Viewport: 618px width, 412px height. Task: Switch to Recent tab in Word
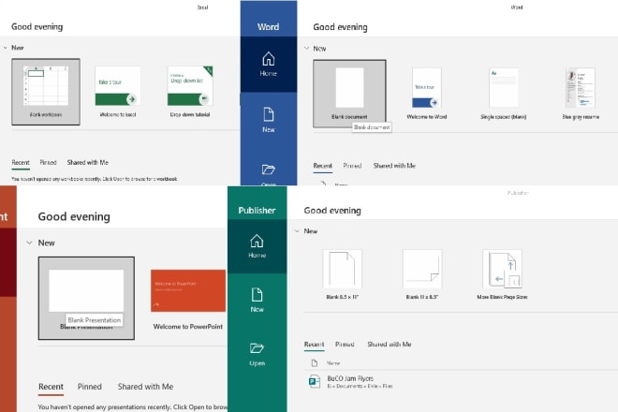(x=323, y=166)
